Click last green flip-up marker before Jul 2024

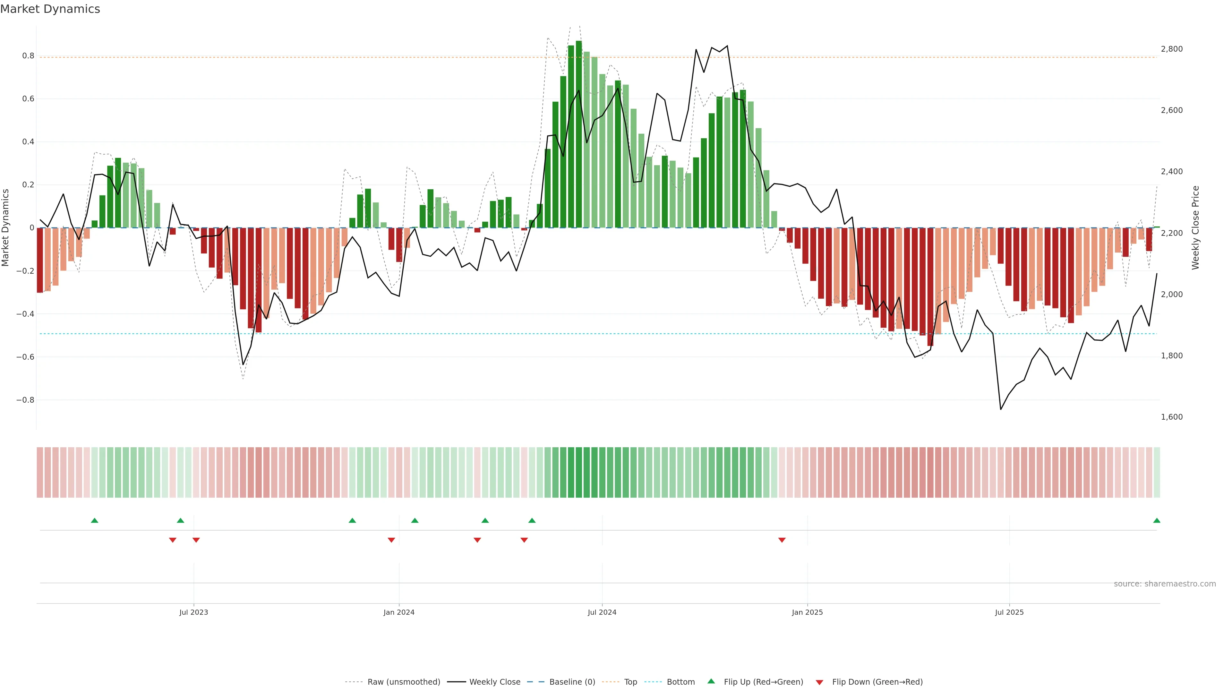pyautogui.click(x=532, y=520)
